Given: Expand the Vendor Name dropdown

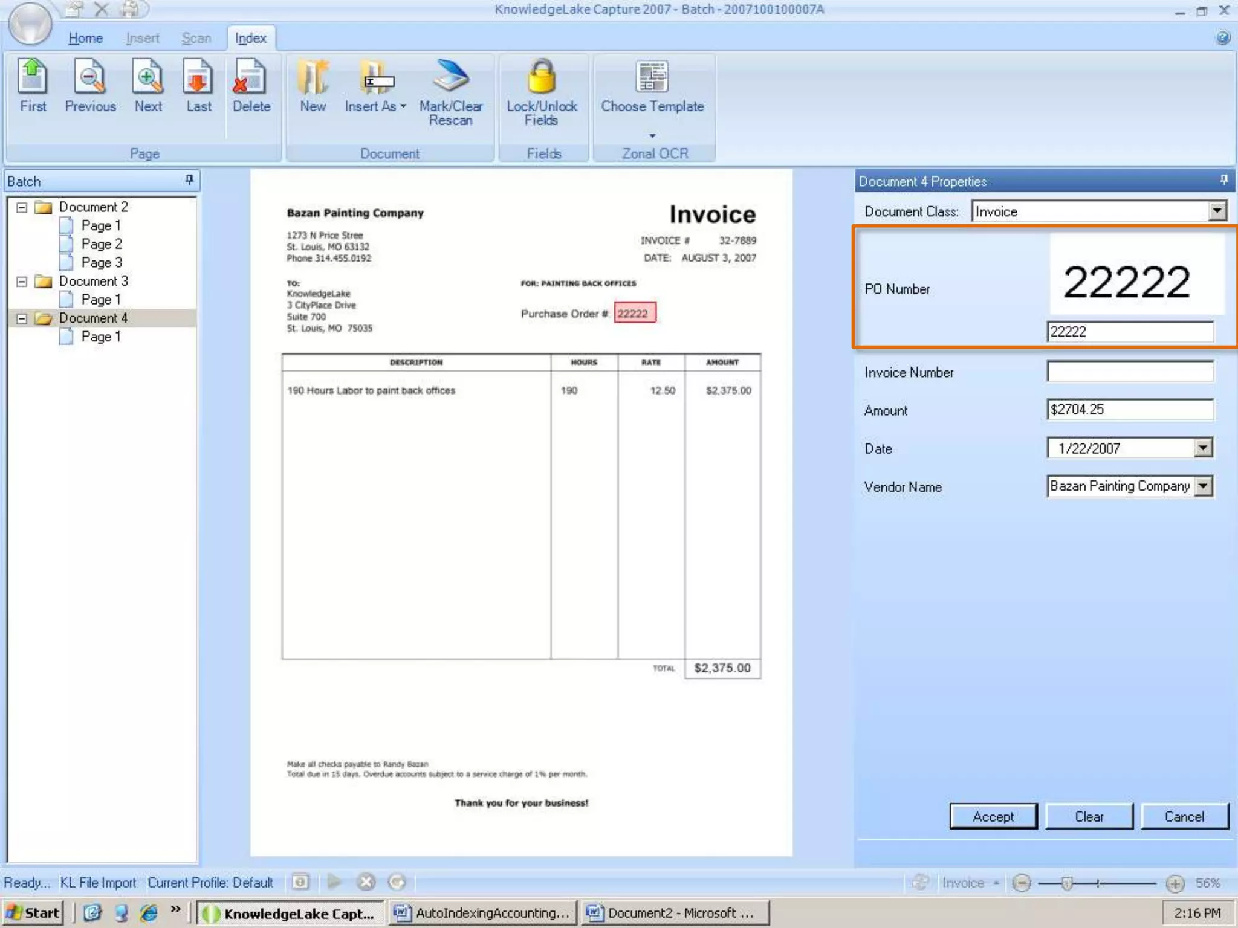Looking at the screenshot, I should click(1204, 486).
